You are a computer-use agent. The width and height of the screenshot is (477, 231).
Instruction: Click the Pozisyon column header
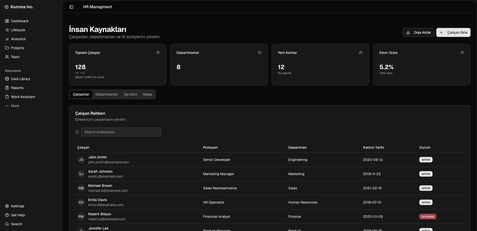[210, 147]
